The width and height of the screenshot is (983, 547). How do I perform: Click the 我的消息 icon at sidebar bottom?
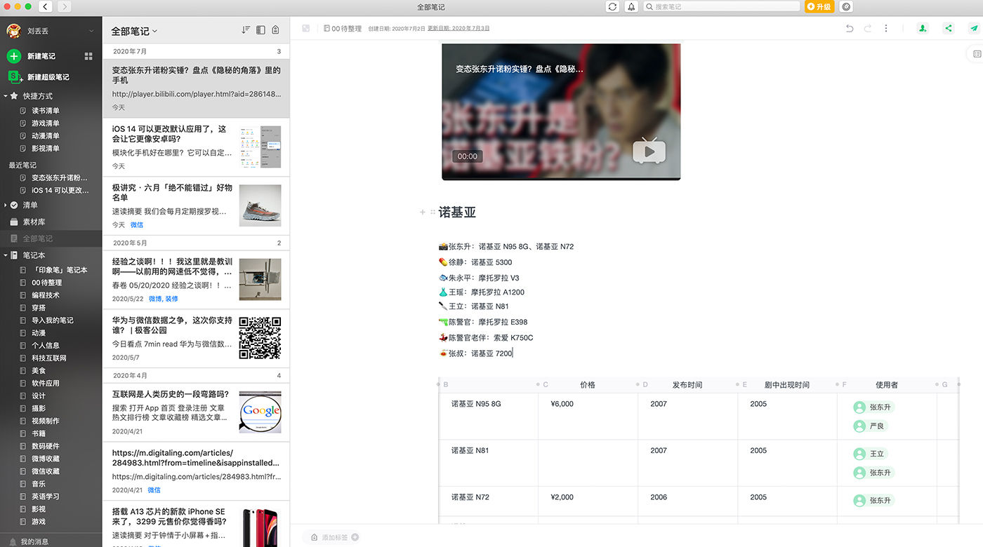tap(13, 541)
